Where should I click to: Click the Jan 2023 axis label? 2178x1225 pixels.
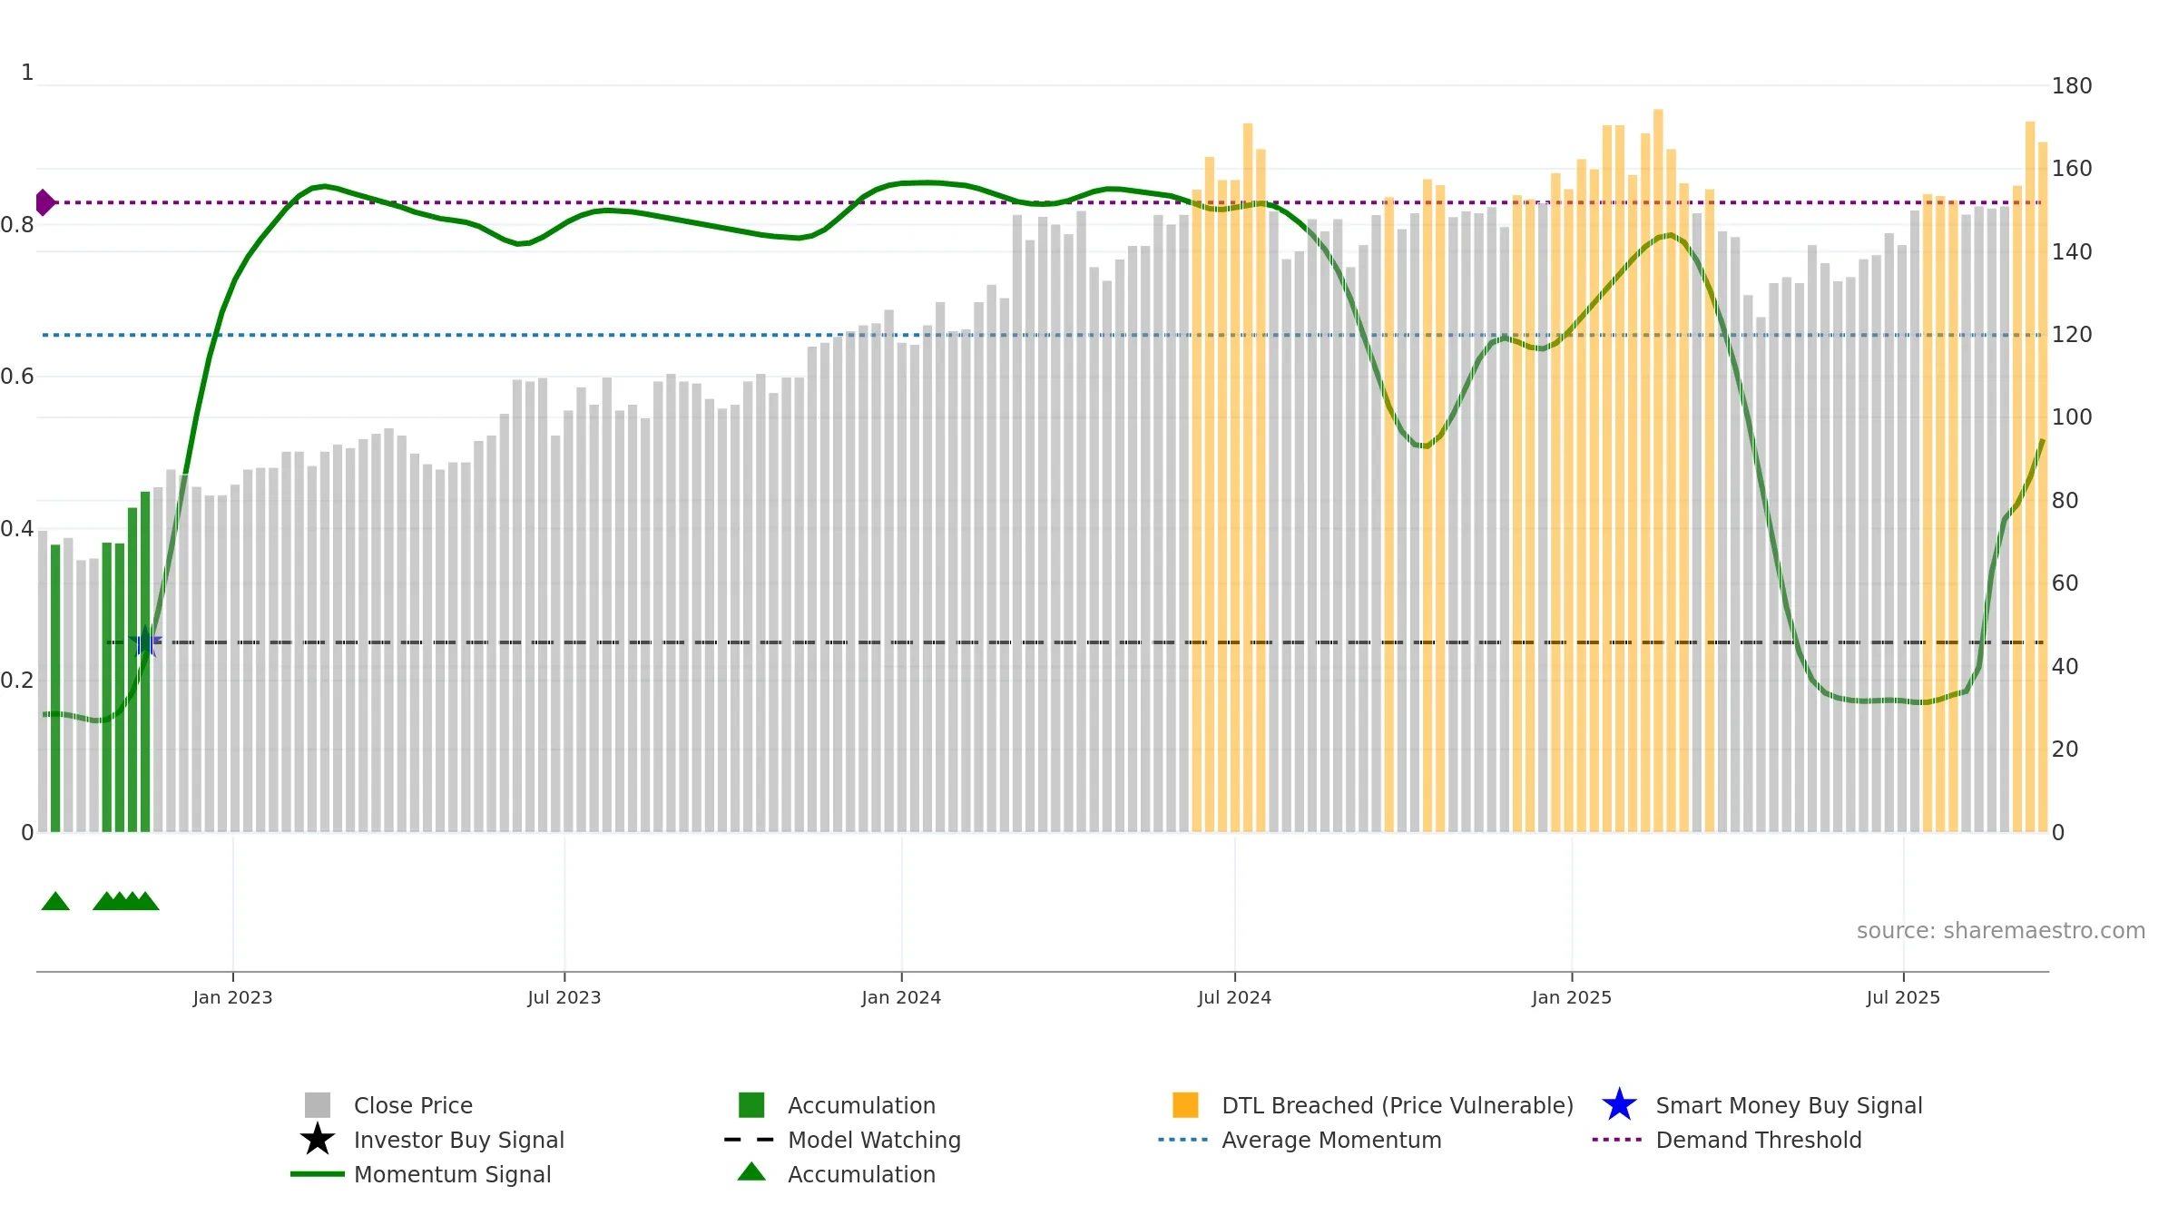tap(232, 998)
